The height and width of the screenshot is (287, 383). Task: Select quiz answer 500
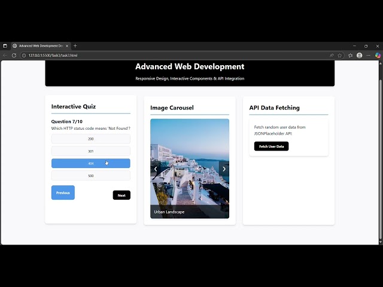(90, 176)
